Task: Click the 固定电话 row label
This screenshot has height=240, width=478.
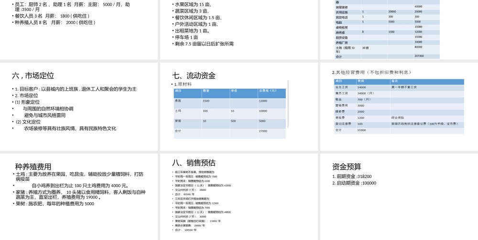Action: tap(341, 17)
